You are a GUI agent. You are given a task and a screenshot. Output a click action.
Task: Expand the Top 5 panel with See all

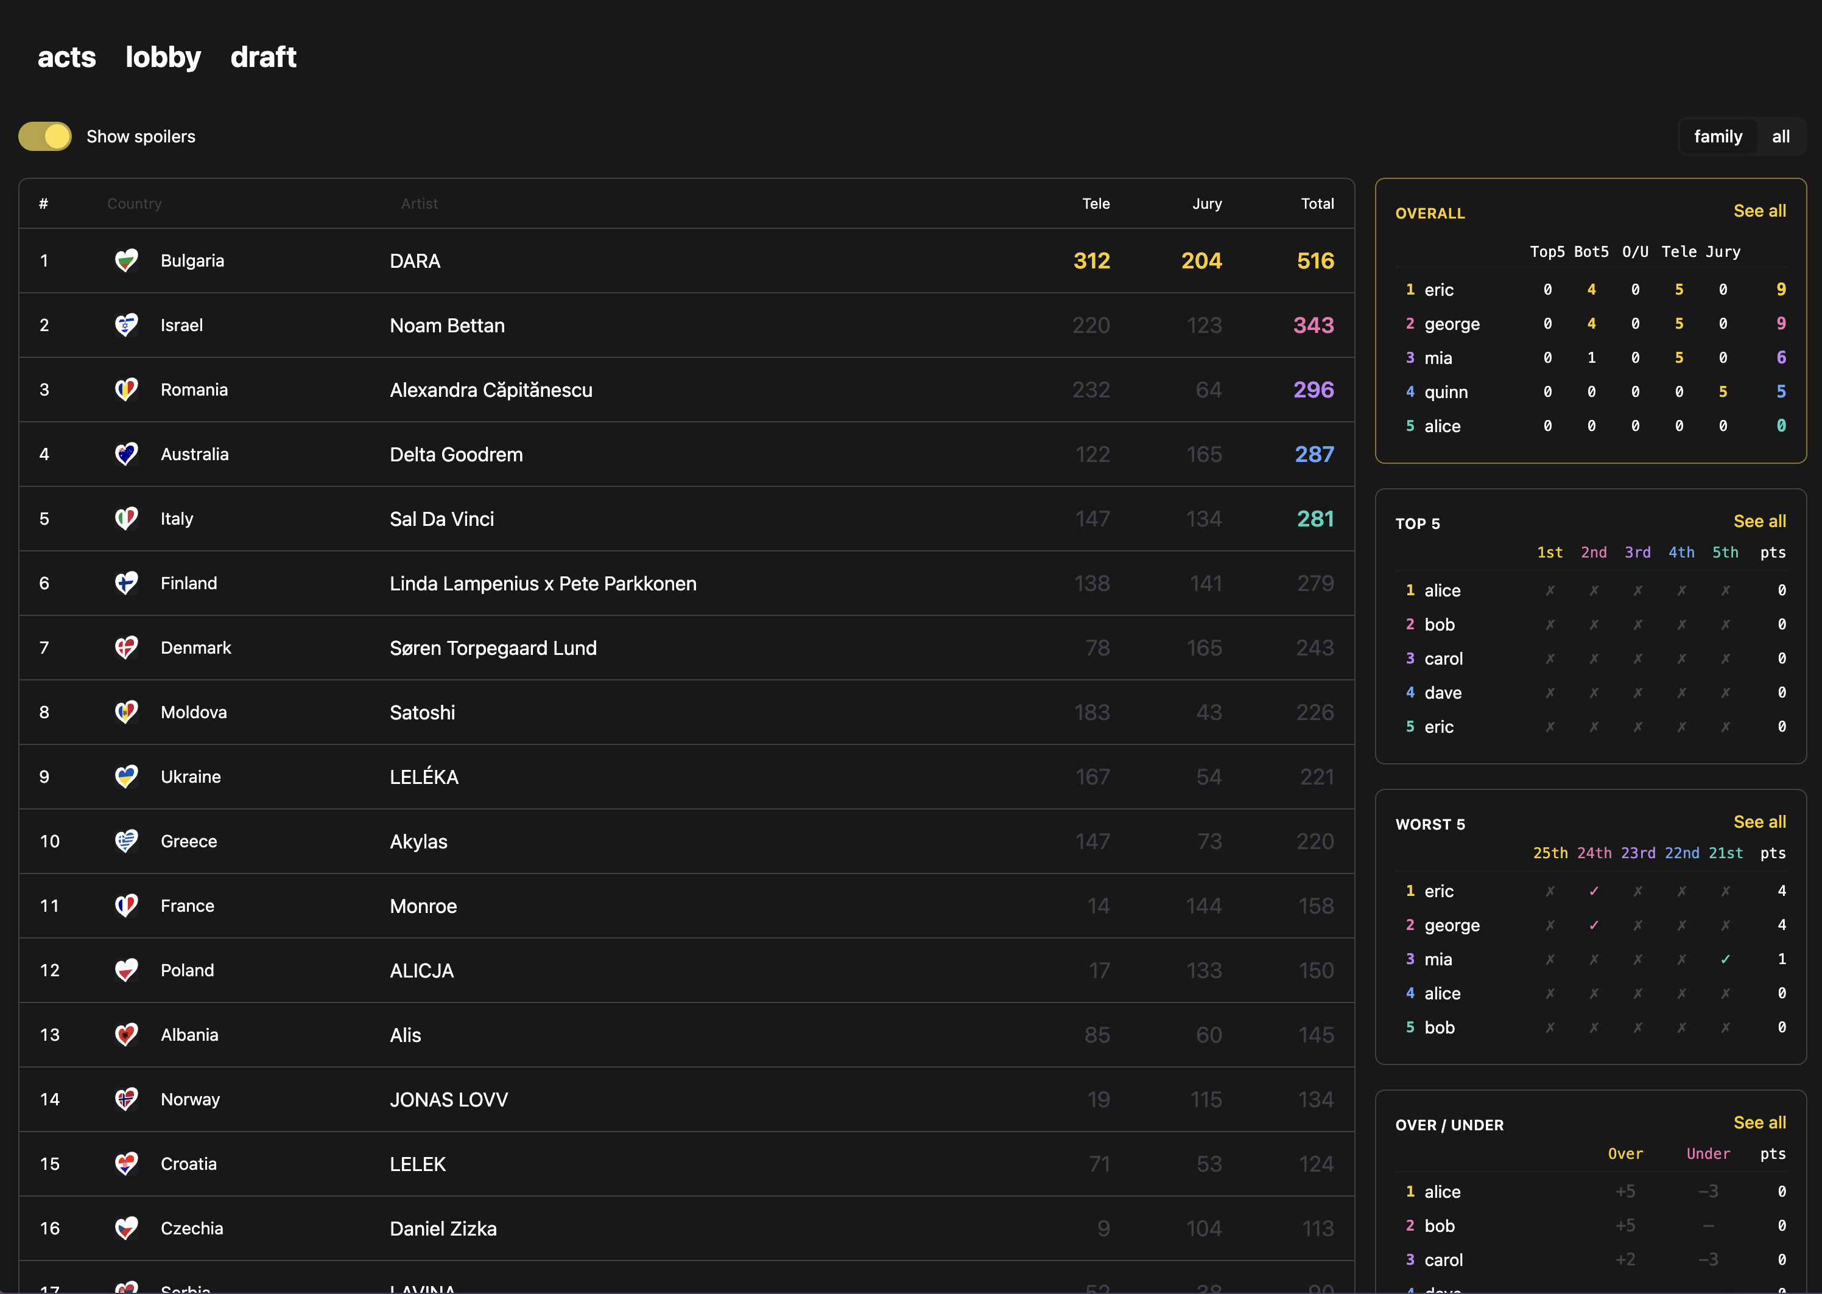[1759, 521]
